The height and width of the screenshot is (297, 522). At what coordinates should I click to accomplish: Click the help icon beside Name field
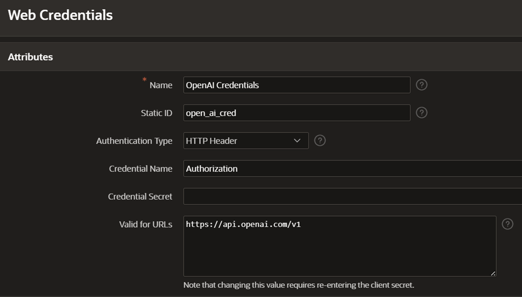(x=421, y=85)
